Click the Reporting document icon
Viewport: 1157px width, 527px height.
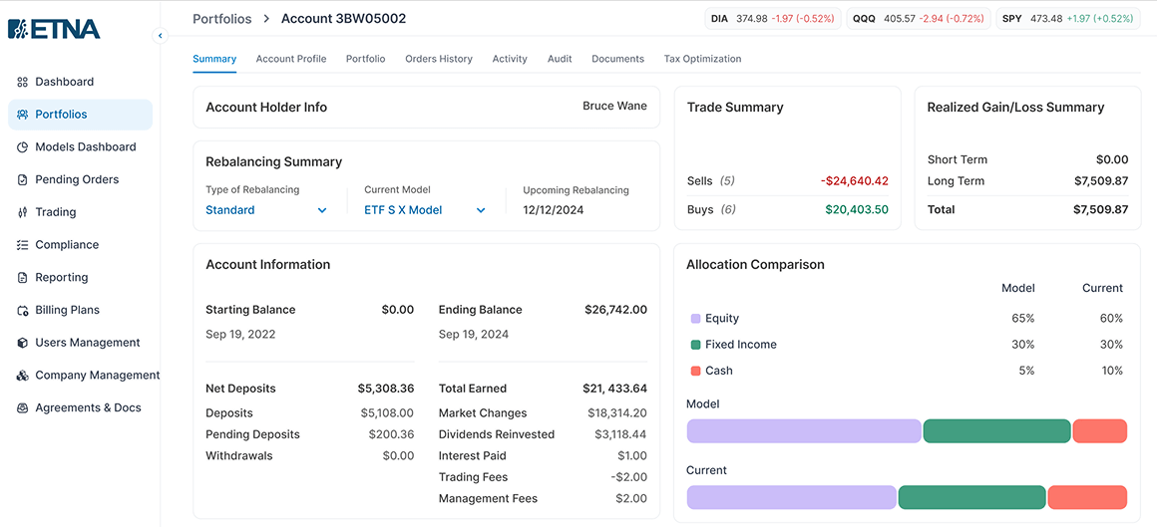pos(22,277)
